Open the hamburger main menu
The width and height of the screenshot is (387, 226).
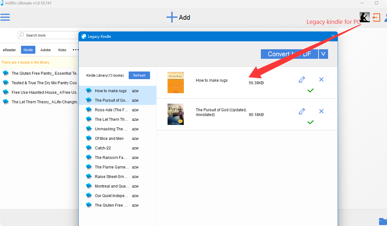pos(5,17)
